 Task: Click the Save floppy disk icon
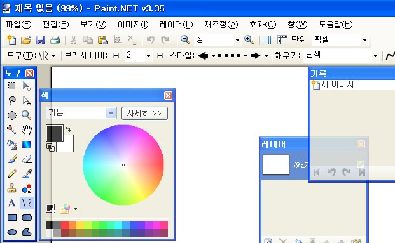41,40
